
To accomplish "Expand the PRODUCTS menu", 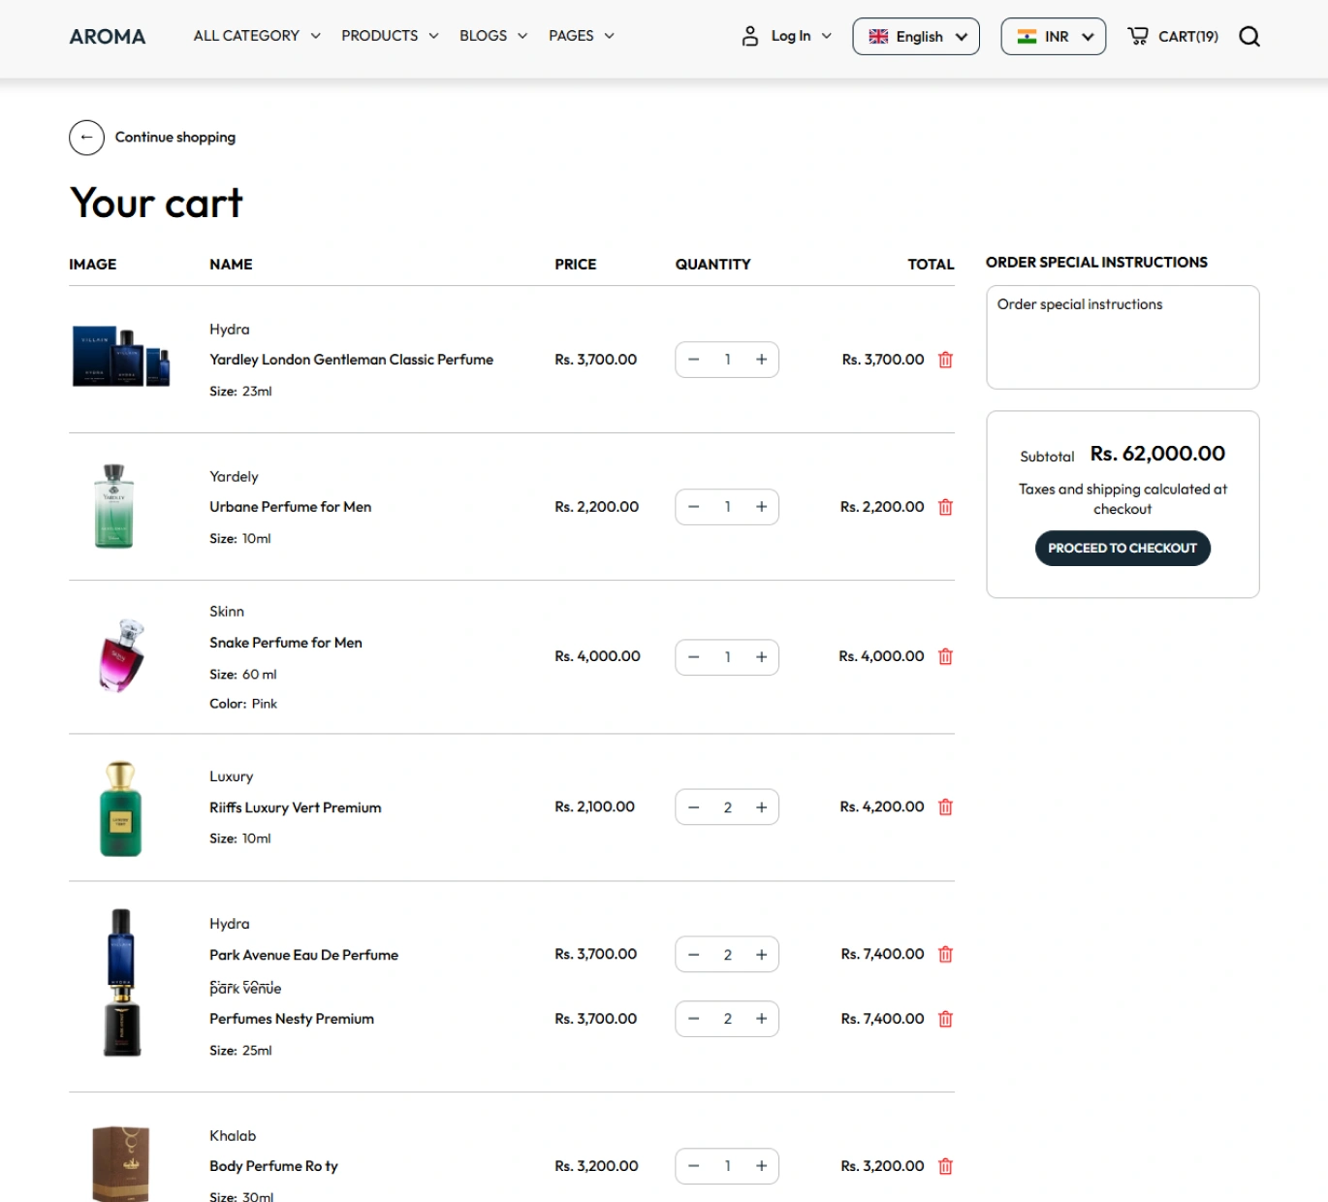I will click(390, 36).
